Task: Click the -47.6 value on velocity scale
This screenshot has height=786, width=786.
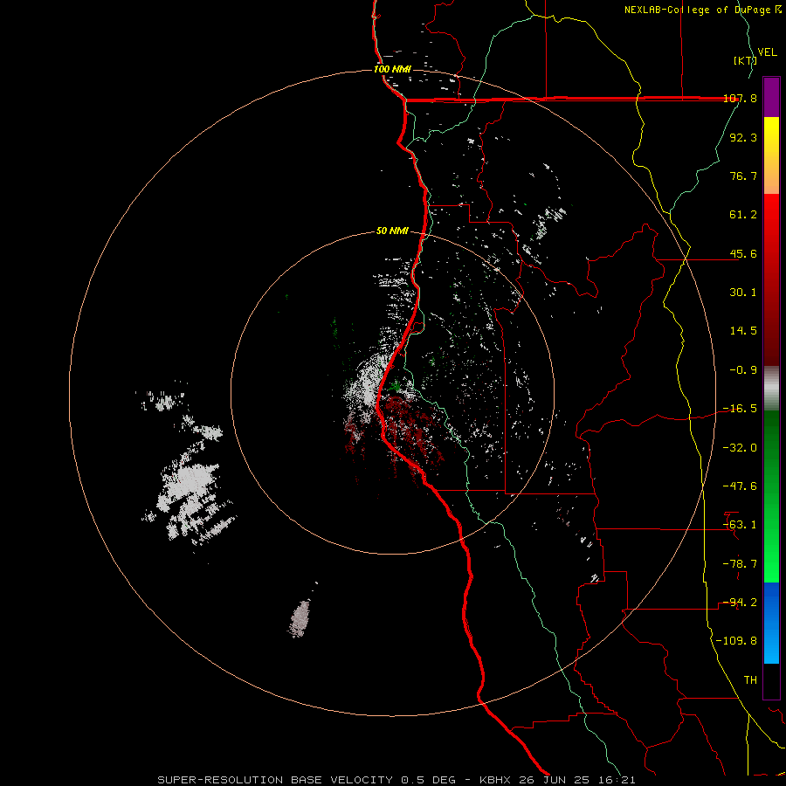Action: 740,486
